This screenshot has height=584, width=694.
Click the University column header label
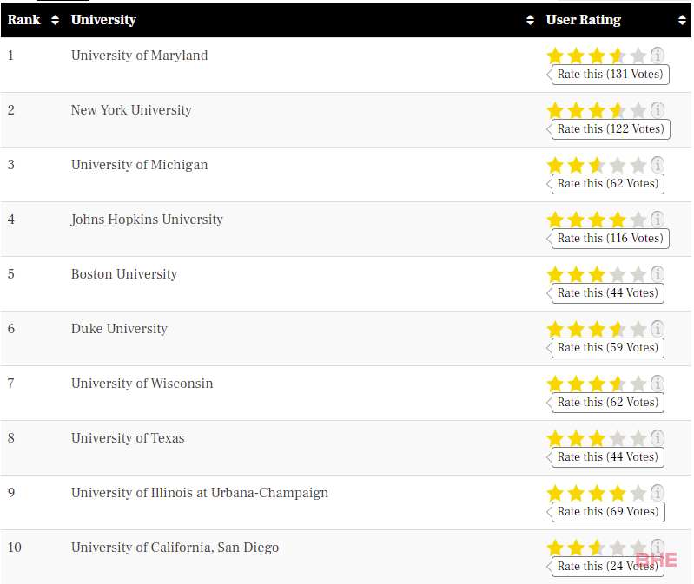coord(103,20)
